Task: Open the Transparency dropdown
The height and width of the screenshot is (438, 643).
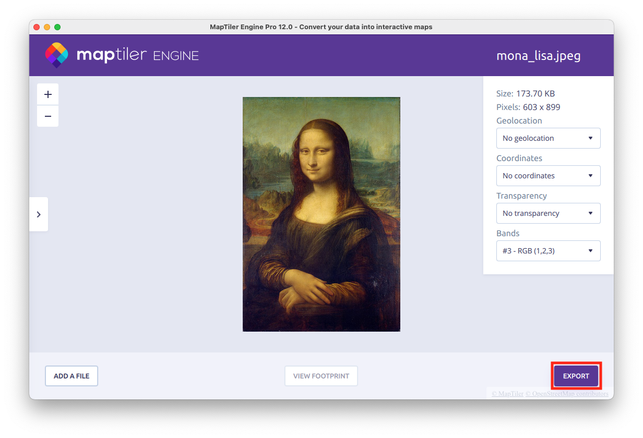Action: pyautogui.click(x=548, y=213)
